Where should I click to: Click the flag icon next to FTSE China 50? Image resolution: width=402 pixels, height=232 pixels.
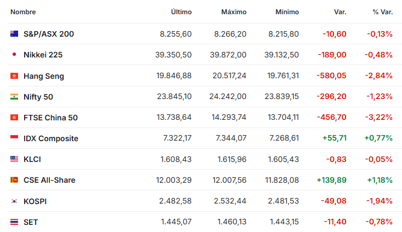pos(14,117)
